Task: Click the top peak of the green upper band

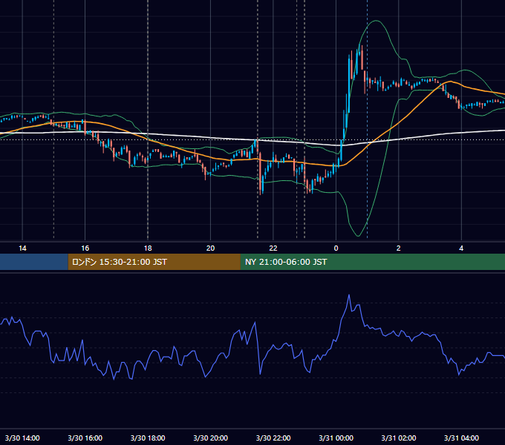Action: tap(376, 21)
